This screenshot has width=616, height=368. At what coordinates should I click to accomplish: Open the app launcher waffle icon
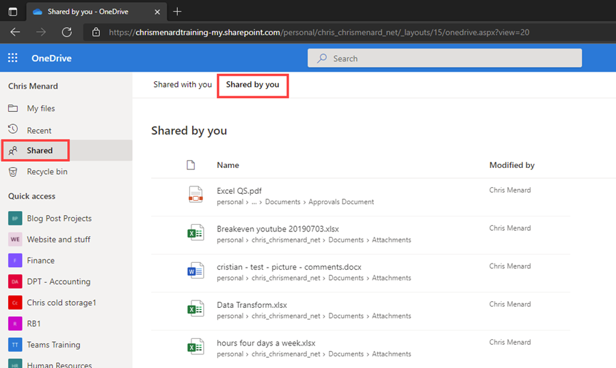12,58
